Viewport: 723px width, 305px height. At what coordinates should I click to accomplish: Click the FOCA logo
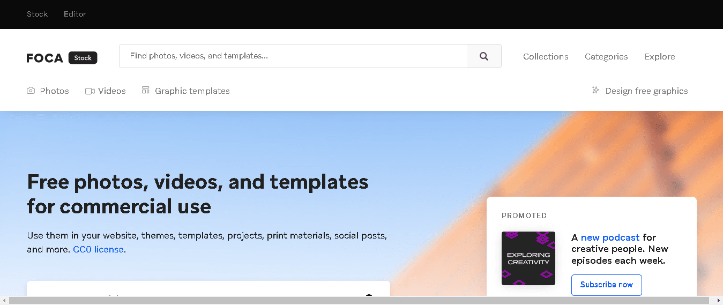[x=45, y=58]
